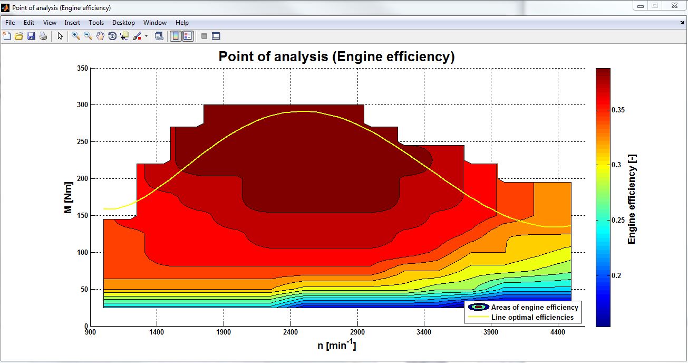
Task: Toggle the Insert Colorbar button off
Action: (x=176, y=36)
